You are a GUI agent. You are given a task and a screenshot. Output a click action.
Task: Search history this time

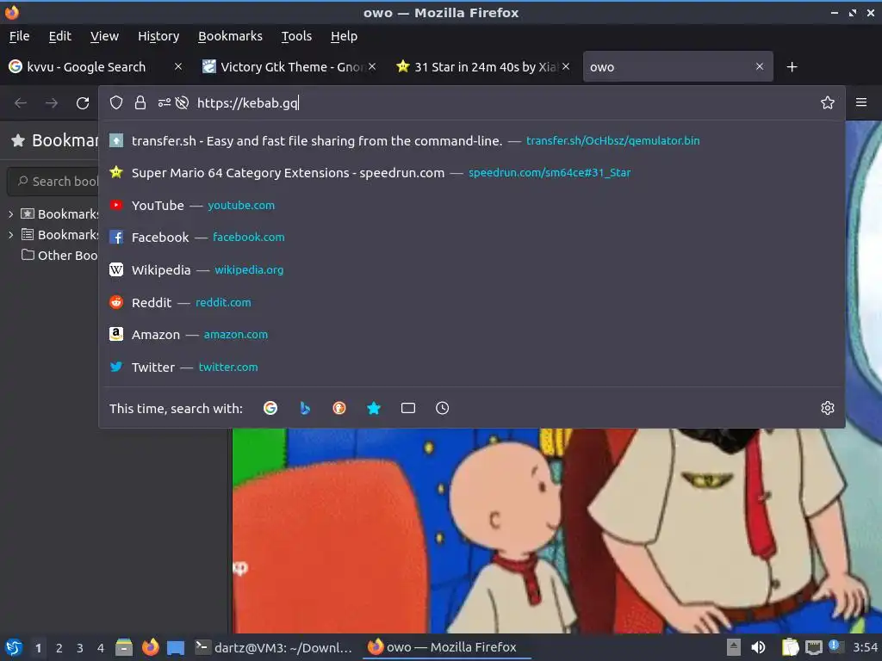point(442,408)
